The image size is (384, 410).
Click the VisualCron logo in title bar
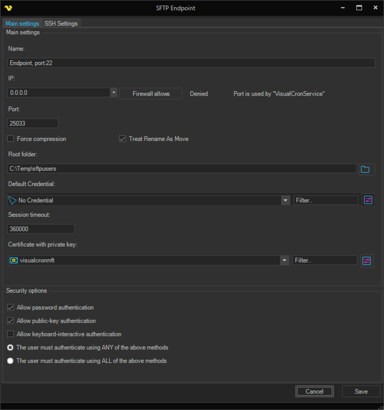pyautogui.click(x=8, y=8)
